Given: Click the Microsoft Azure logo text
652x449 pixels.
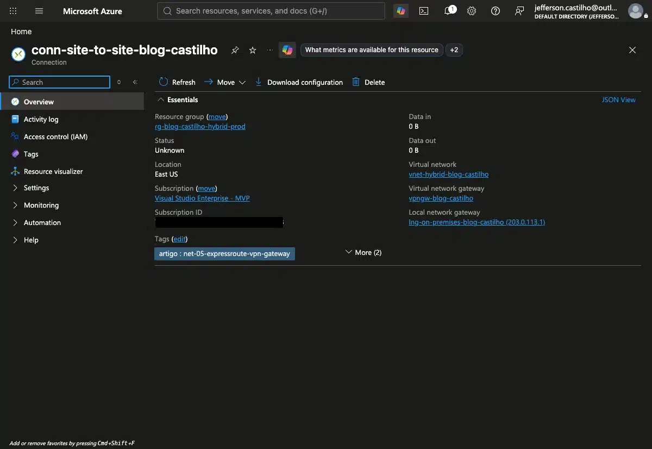Looking at the screenshot, I should click(x=92, y=11).
